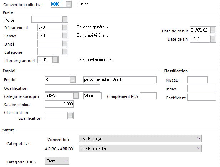Focus the Salaire minima field
Viewport: 220px width, 167px height.
coord(60,104)
